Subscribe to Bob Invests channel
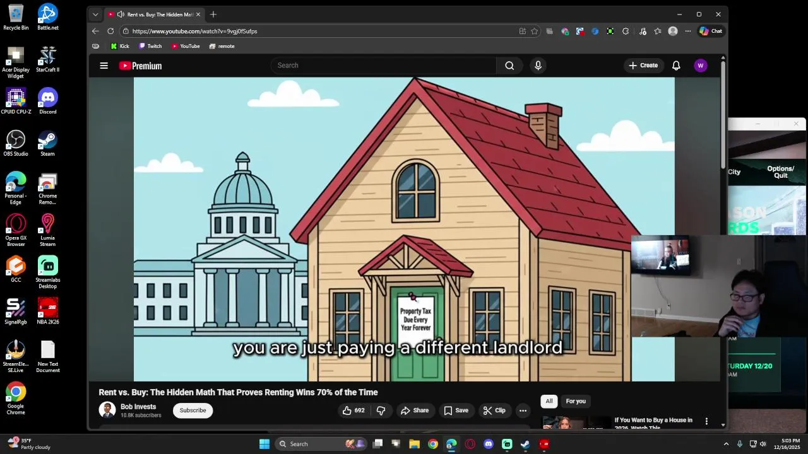The width and height of the screenshot is (808, 454). (x=193, y=410)
